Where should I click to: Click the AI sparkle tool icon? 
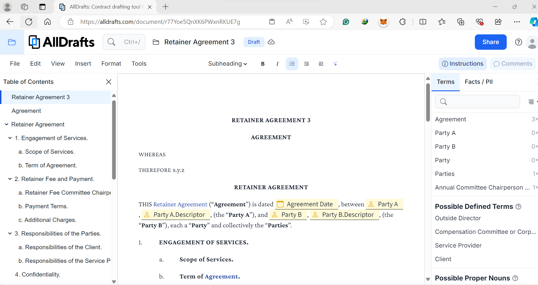click(x=335, y=64)
